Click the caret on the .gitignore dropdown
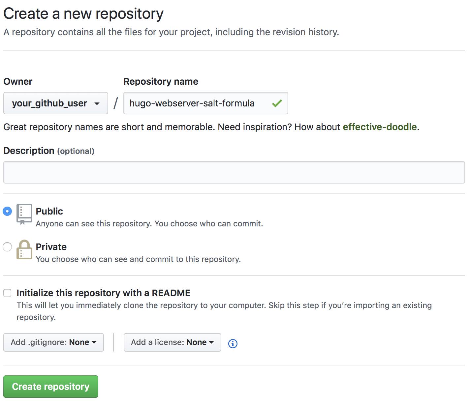 [95, 342]
